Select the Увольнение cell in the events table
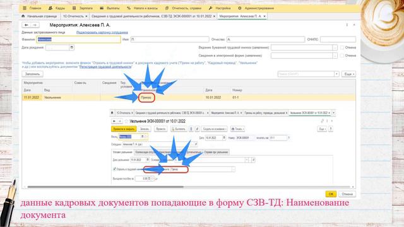Image resolution: width=404 pixels, height=227 pixels. click(57, 98)
